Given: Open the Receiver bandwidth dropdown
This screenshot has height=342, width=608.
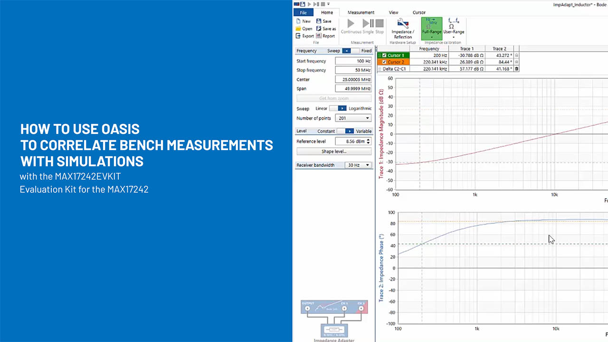Looking at the screenshot, I should [x=367, y=165].
